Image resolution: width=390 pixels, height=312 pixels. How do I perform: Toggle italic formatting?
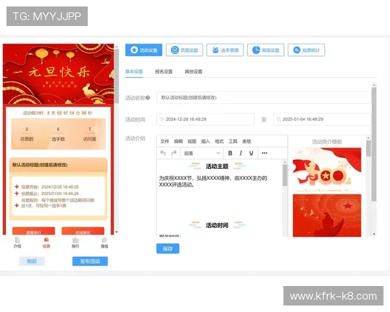(240, 153)
